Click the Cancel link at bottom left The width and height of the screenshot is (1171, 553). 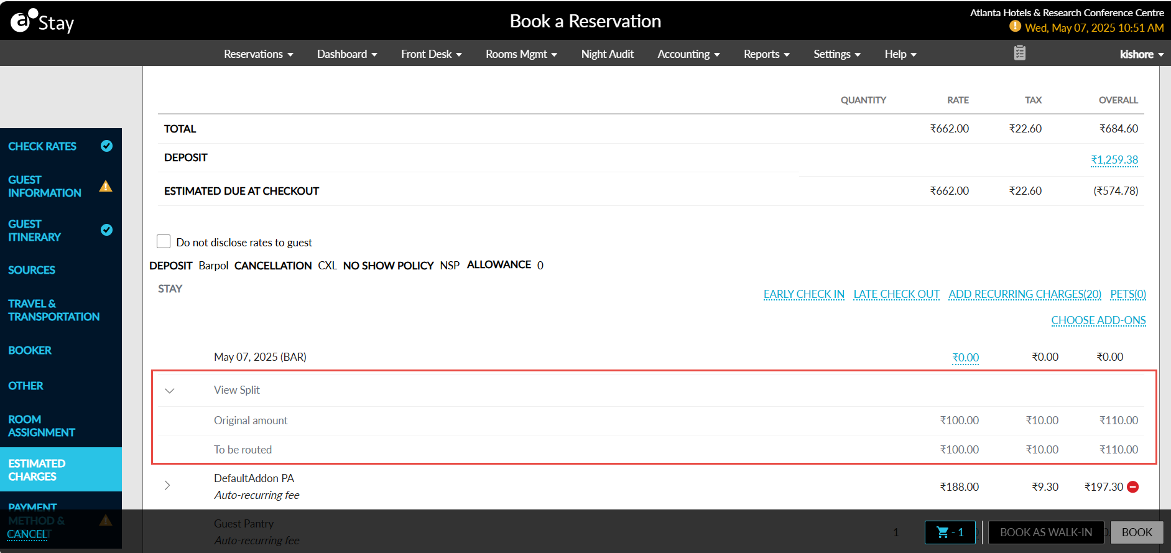[x=28, y=534]
